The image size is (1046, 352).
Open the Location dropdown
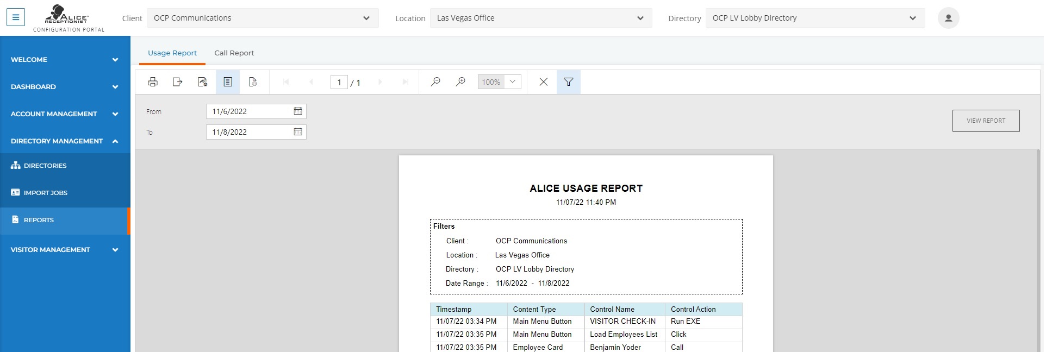click(541, 18)
